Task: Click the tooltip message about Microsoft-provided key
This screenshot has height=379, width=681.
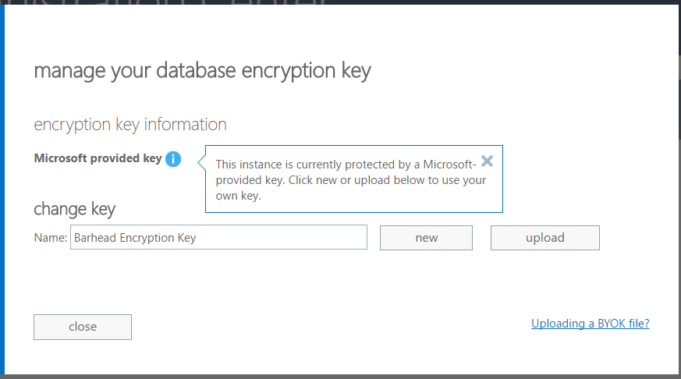Action: click(x=351, y=180)
